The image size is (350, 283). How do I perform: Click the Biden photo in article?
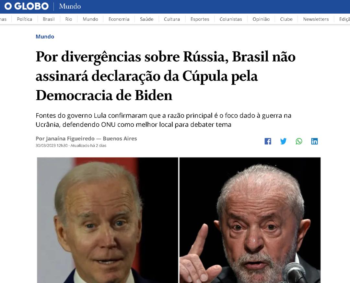point(107,220)
